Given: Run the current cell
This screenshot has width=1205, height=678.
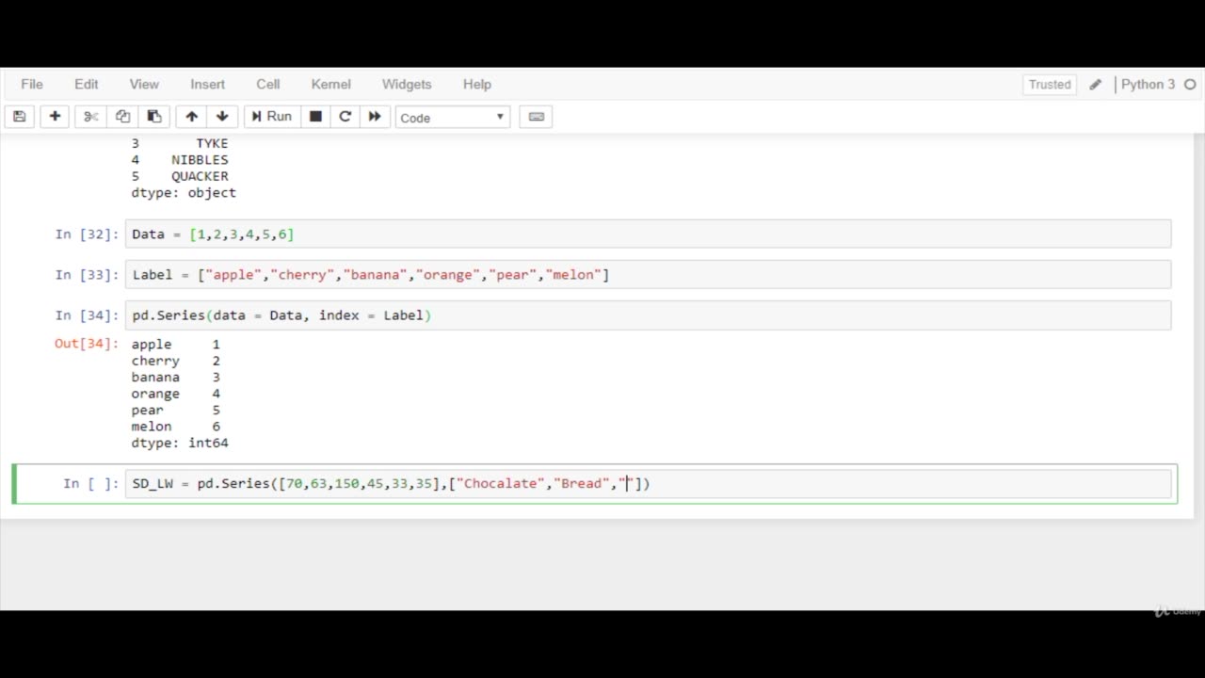Looking at the screenshot, I should 272,117.
